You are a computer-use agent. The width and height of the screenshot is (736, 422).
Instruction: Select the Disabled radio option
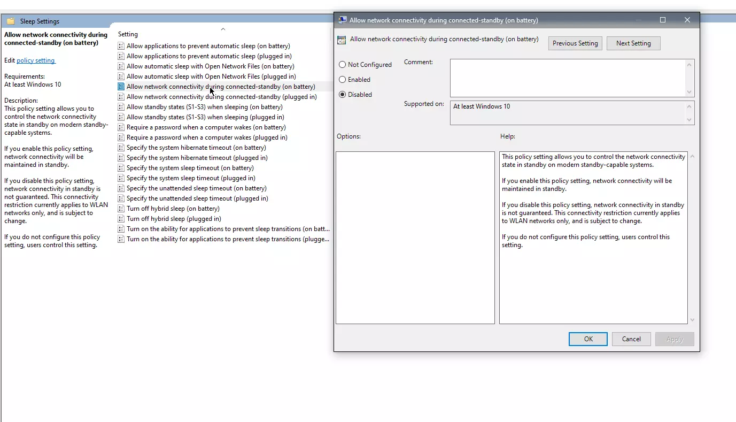pyautogui.click(x=342, y=95)
